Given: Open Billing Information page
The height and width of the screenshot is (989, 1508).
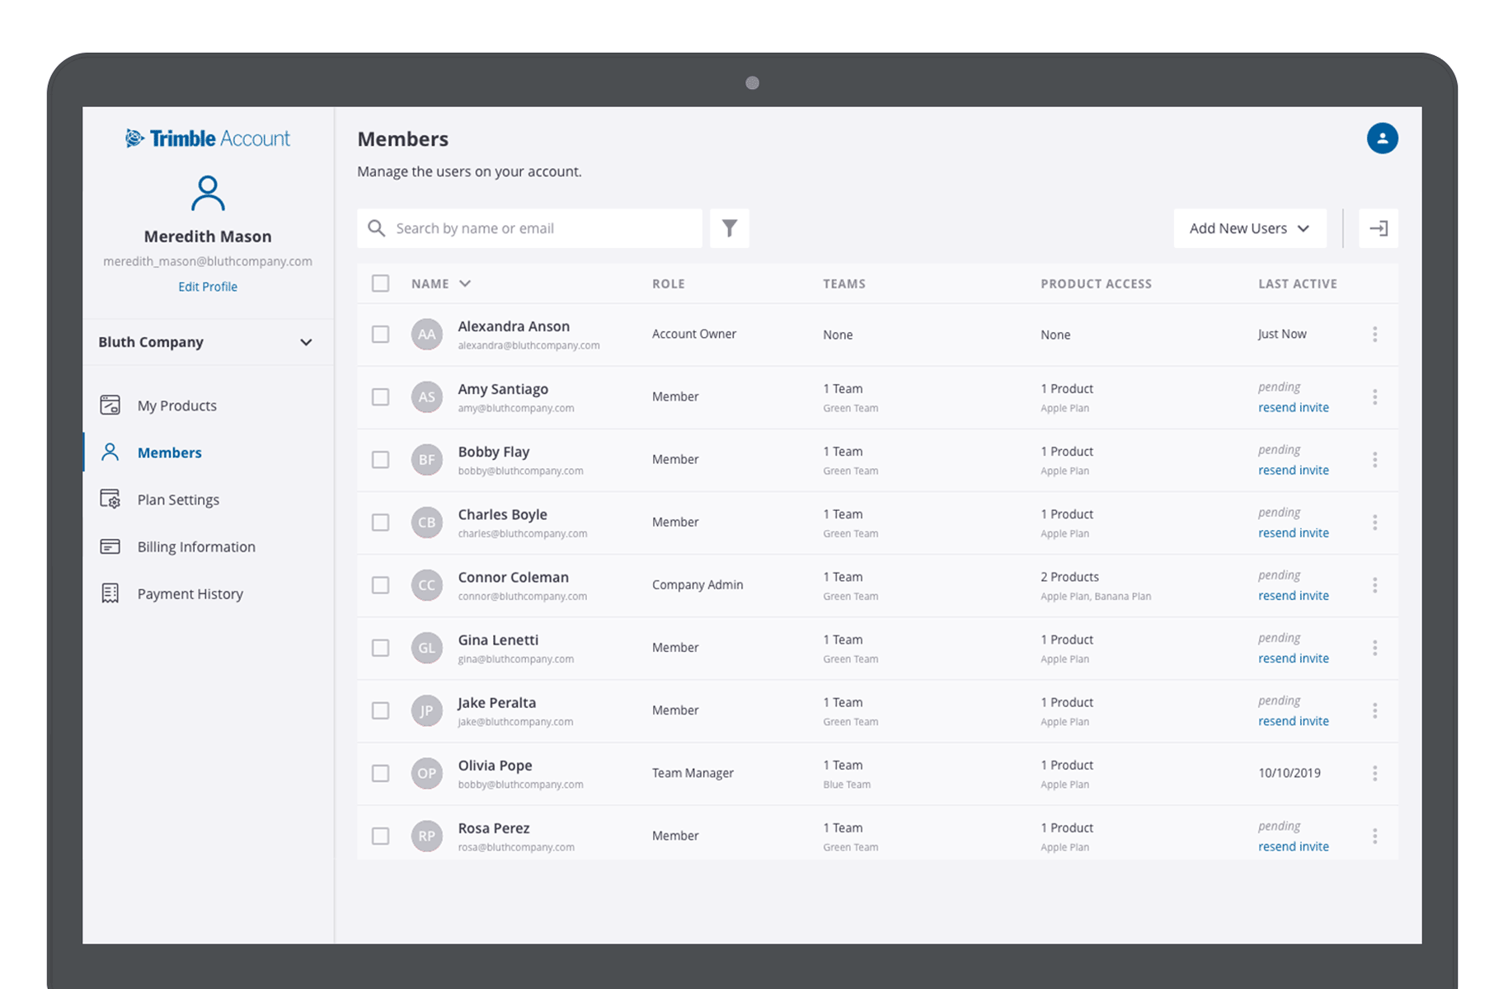Looking at the screenshot, I should (x=195, y=546).
